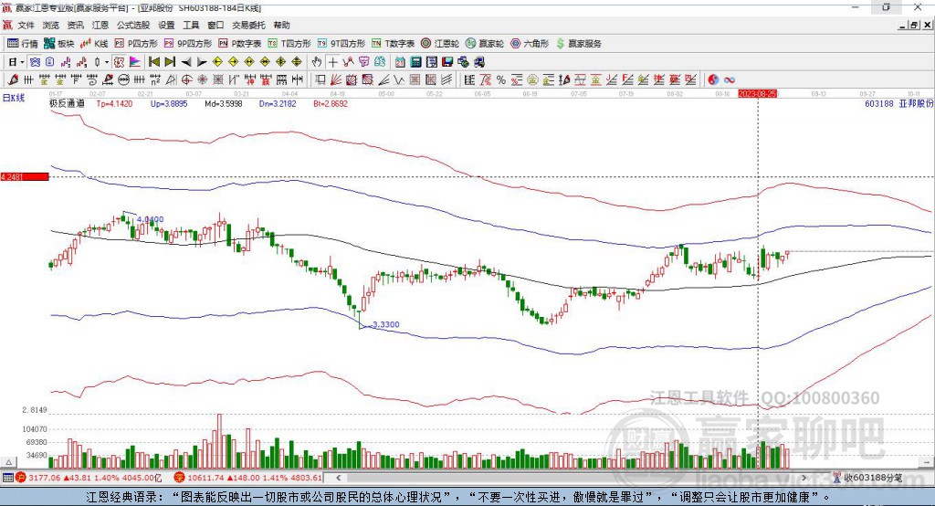Viewport: 935px width, 506px height.
Task: Open the 江恩 menu
Action: point(100,25)
